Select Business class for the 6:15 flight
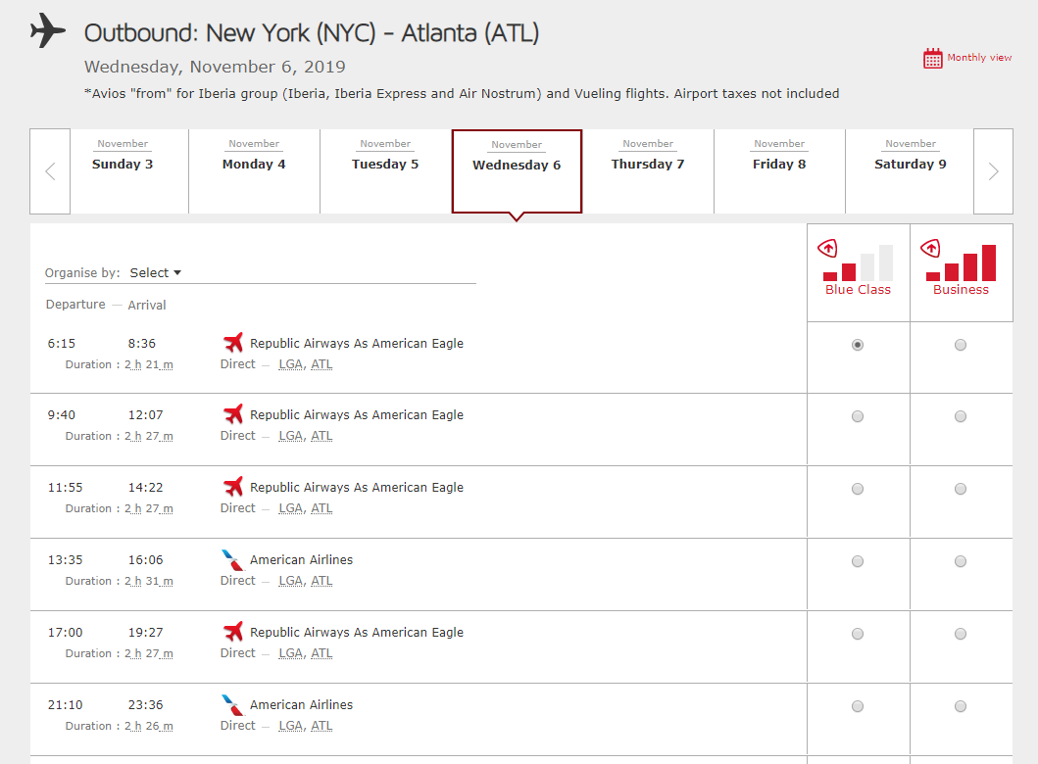Viewport: 1038px width, 764px height. coord(961,345)
